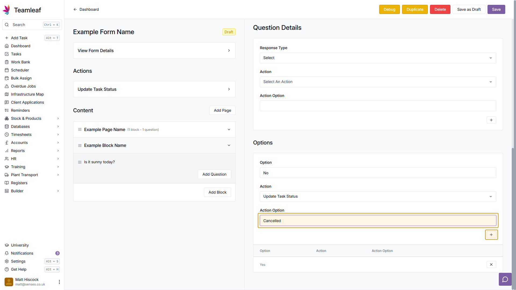The image size is (516, 290).
Task: Open Scheduler from the sidebar
Action: click(x=20, y=70)
